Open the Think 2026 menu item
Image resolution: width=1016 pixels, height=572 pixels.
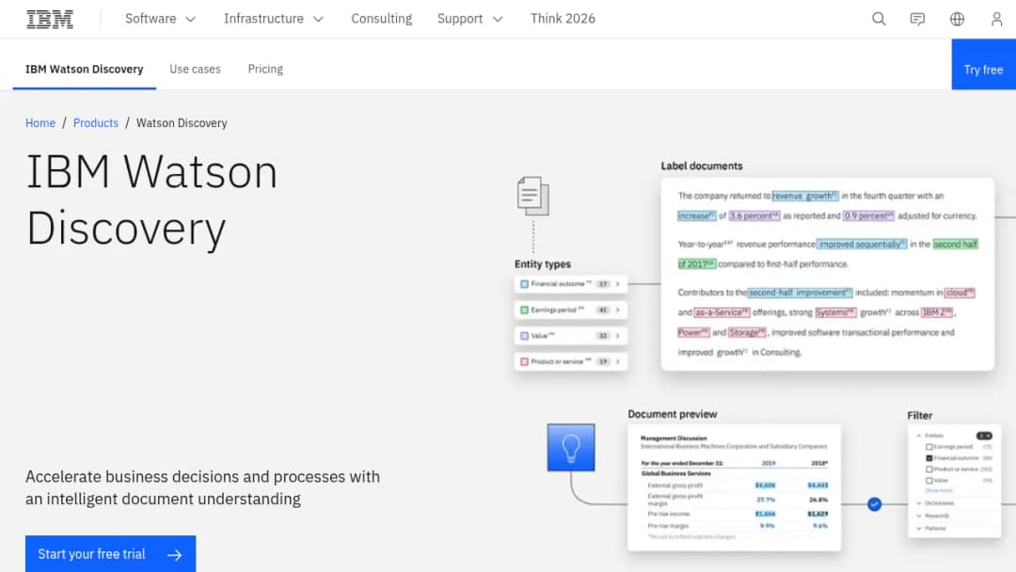(x=563, y=19)
